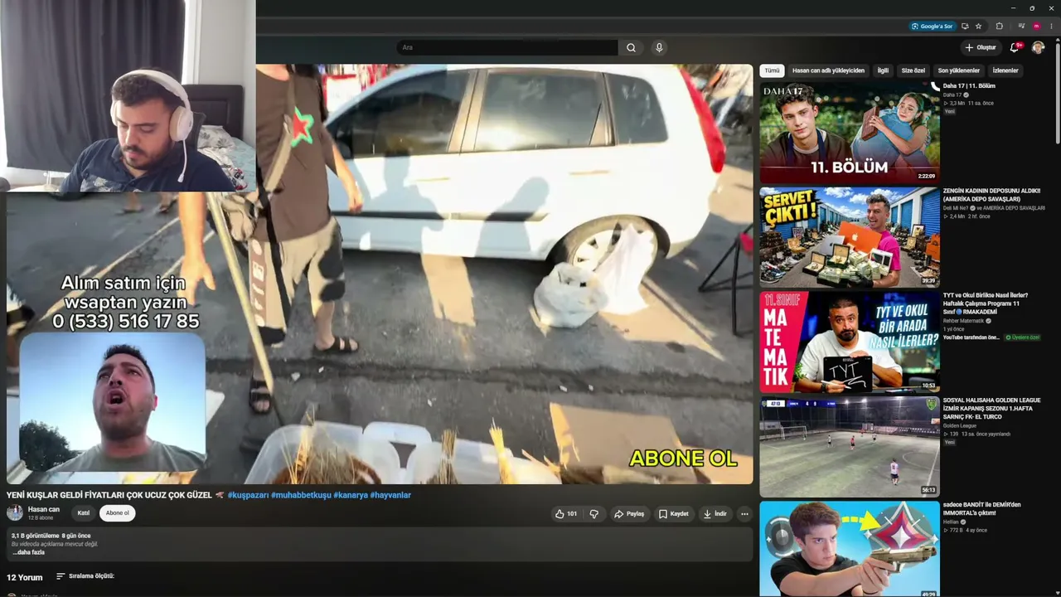The width and height of the screenshot is (1061, 597).
Task: Open the Chrome three-dot menu
Action: pyautogui.click(x=1051, y=26)
